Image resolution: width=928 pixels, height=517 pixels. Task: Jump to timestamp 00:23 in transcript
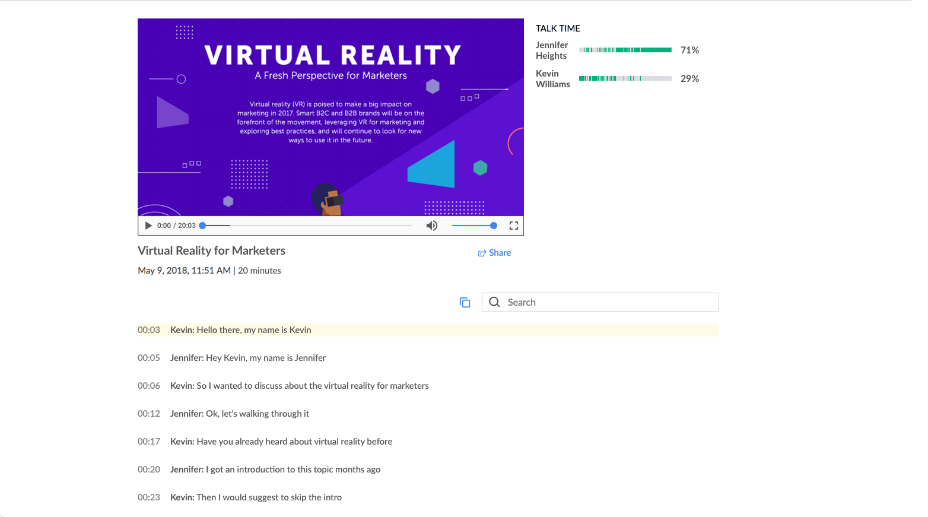[x=149, y=497]
